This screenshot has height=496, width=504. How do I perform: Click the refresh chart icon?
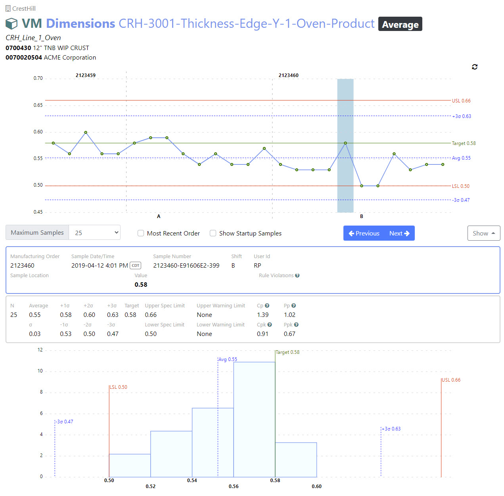[474, 67]
